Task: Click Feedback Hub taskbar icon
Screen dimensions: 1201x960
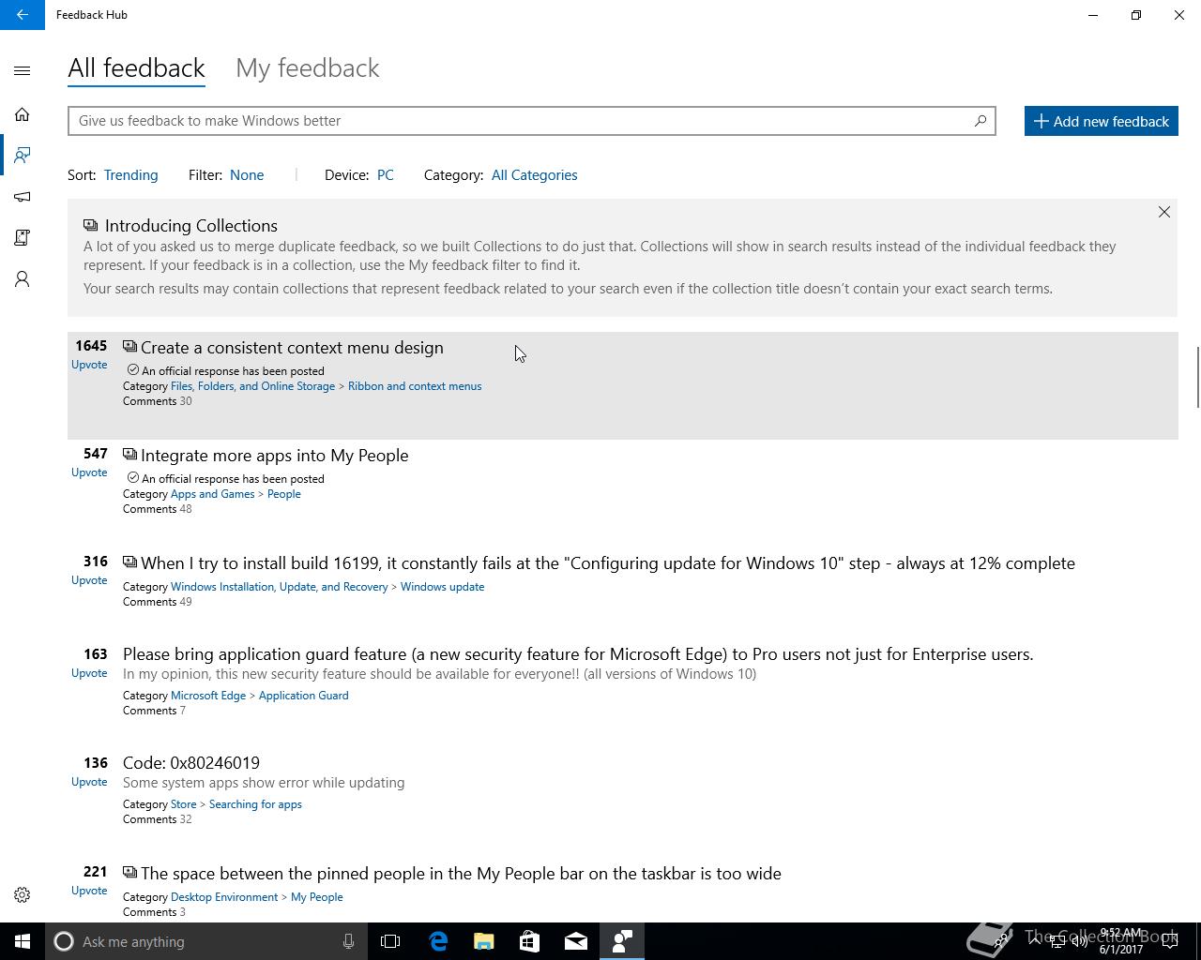Action: [622, 941]
